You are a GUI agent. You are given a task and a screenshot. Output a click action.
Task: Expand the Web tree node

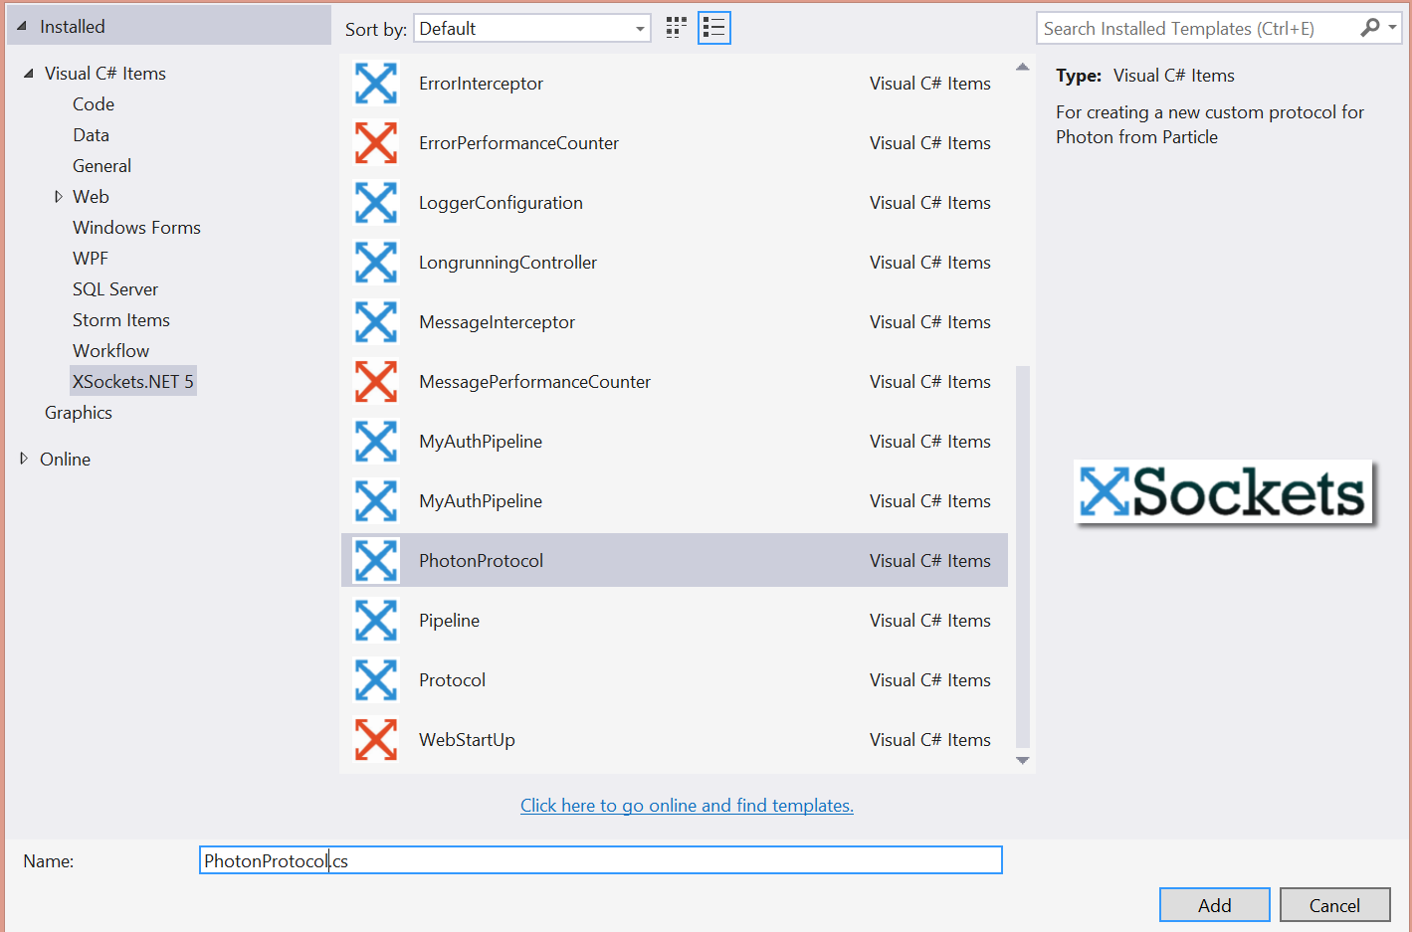[58, 197]
